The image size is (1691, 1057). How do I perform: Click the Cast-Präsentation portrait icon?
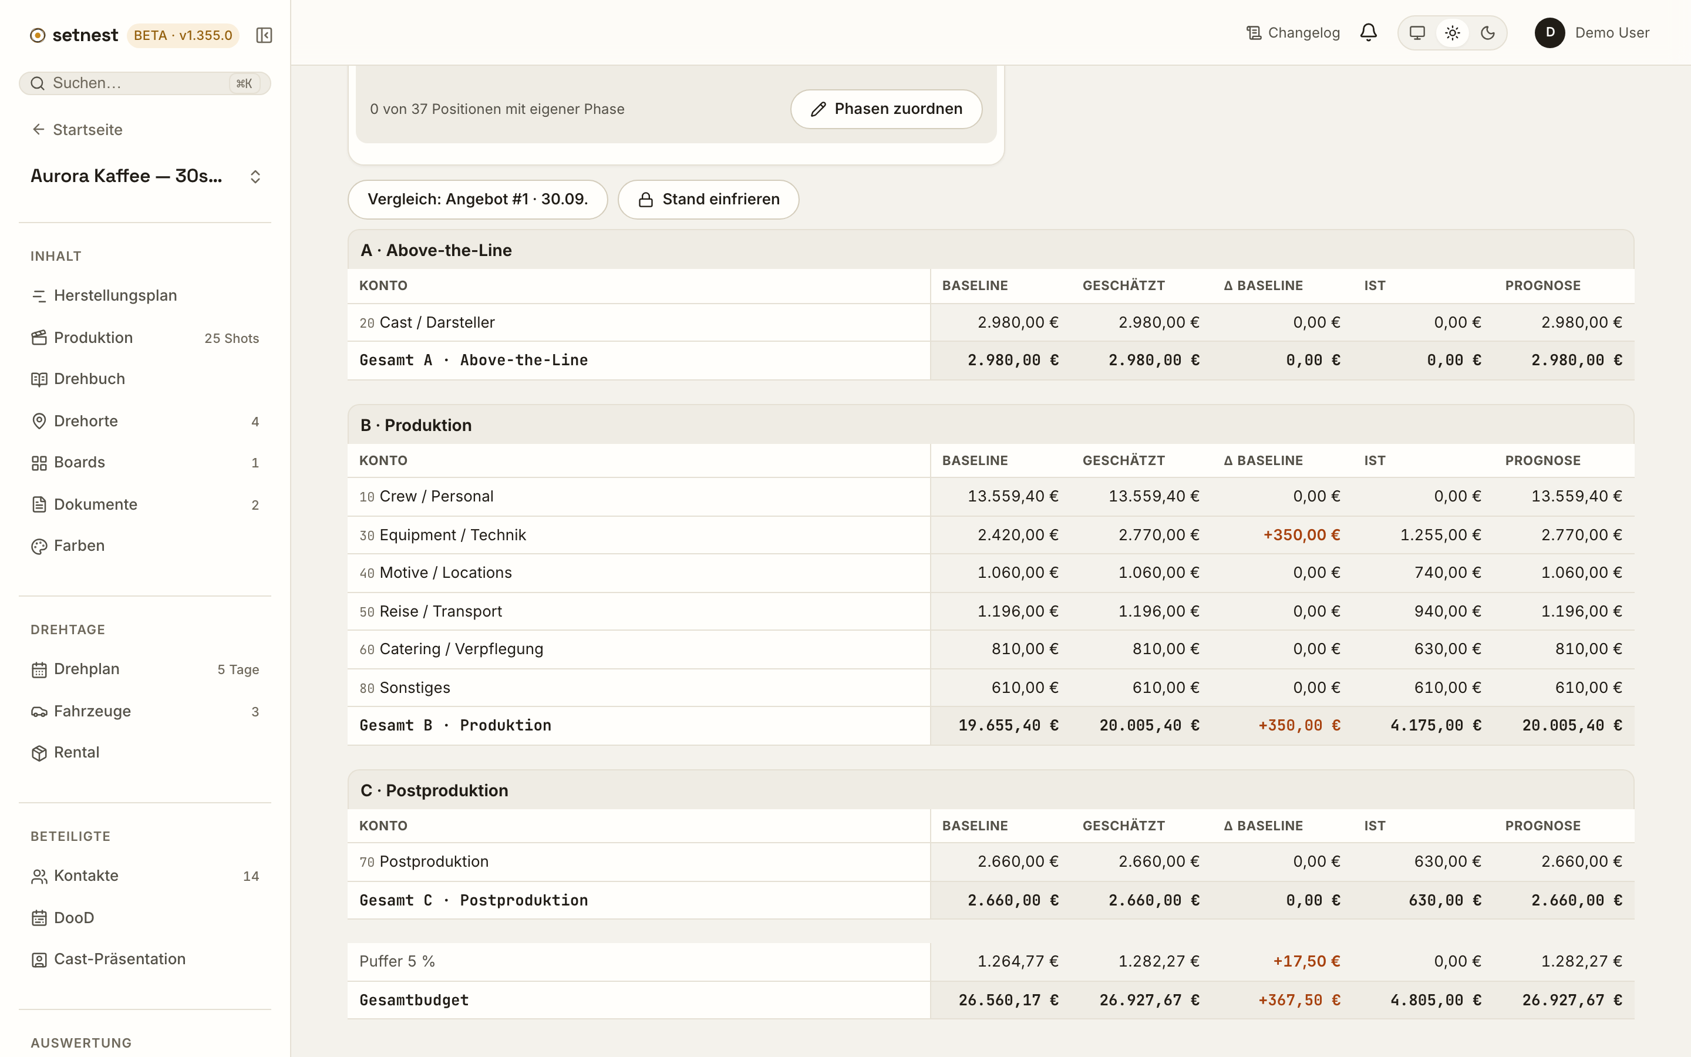(x=39, y=960)
